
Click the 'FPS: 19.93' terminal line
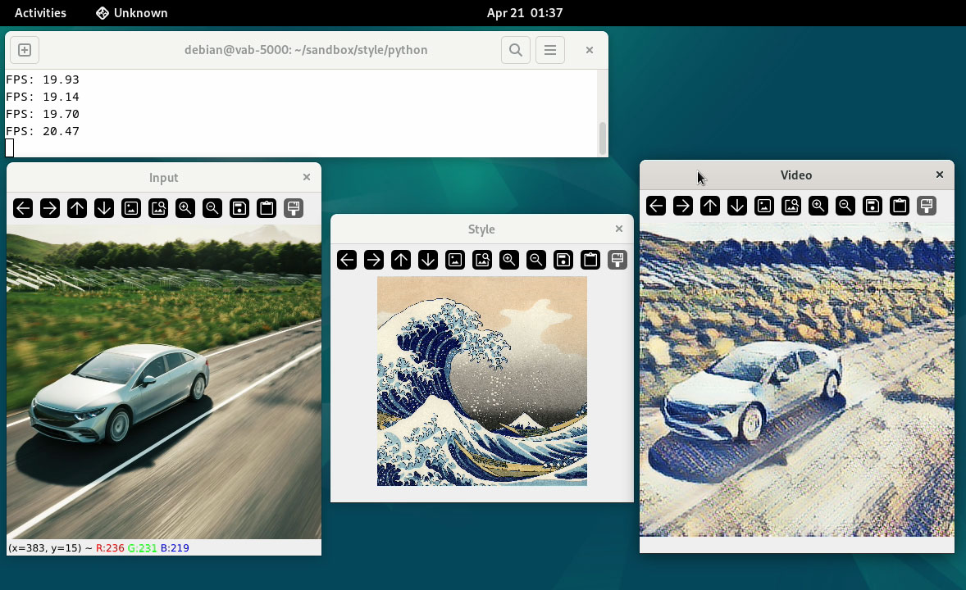(x=43, y=79)
